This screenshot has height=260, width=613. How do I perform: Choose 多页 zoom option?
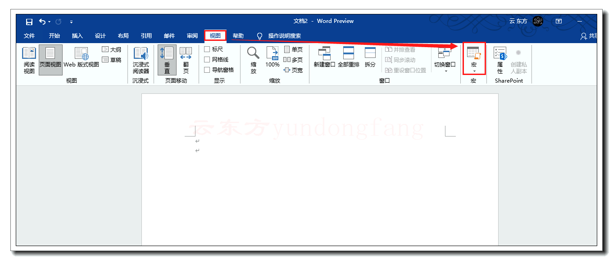tap(293, 60)
